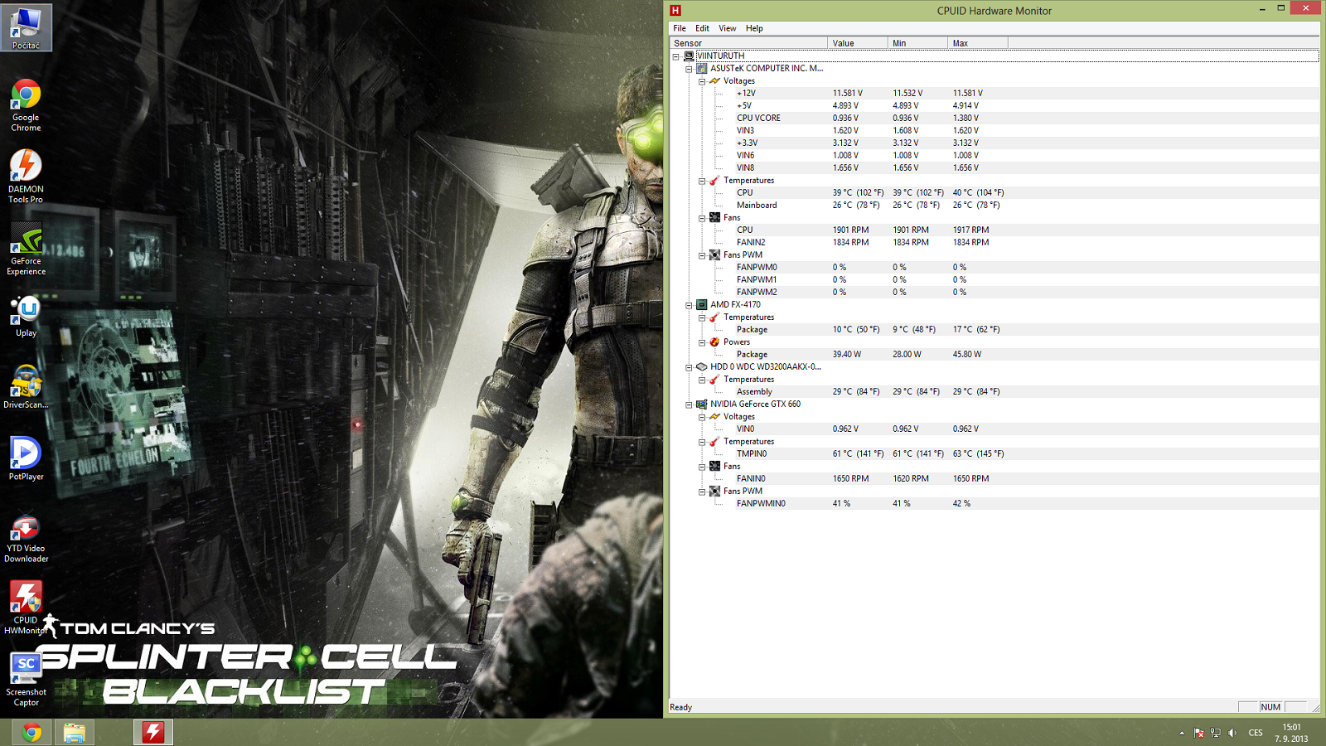The width and height of the screenshot is (1326, 746).
Task: Show hidden tray icons arrow
Action: 1182,733
